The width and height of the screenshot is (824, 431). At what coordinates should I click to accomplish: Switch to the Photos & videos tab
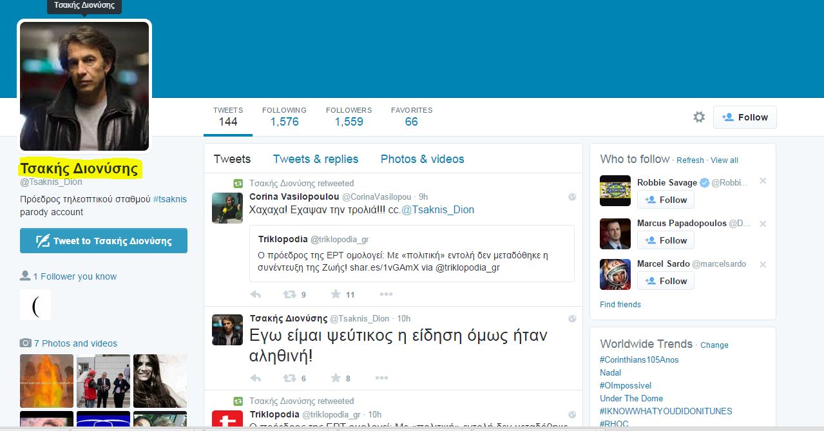click(x=423, y=159)
